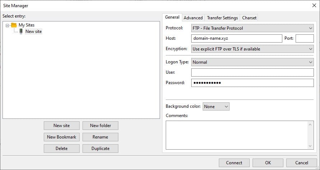Expand the Logon Type dropdown
Viewport: 320px width, 170px height.
click(x=252, y=62)
